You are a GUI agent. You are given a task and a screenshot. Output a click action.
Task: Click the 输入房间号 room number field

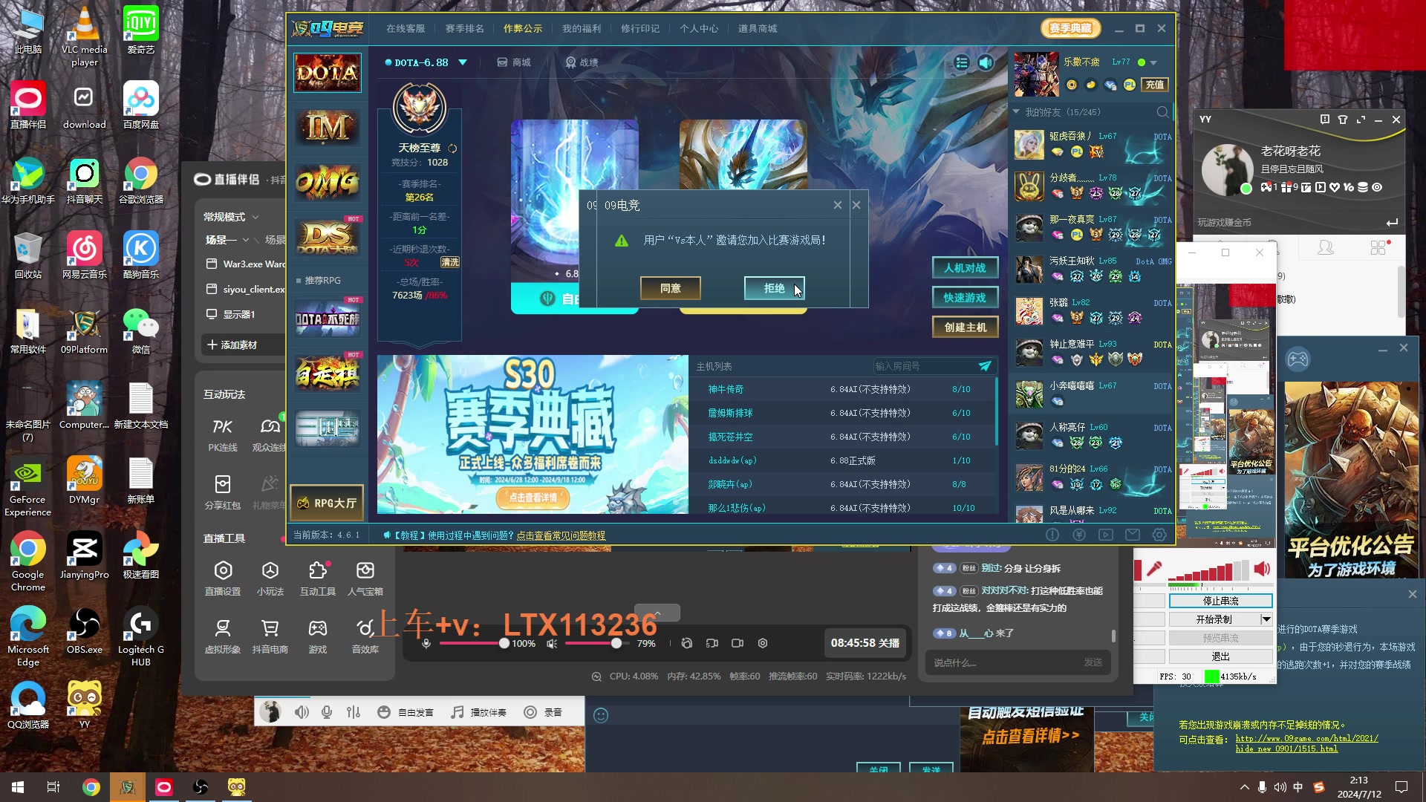tap(923, 366)
